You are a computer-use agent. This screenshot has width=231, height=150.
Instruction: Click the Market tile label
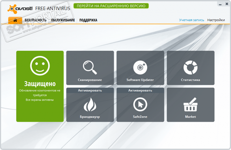point(191,117)
